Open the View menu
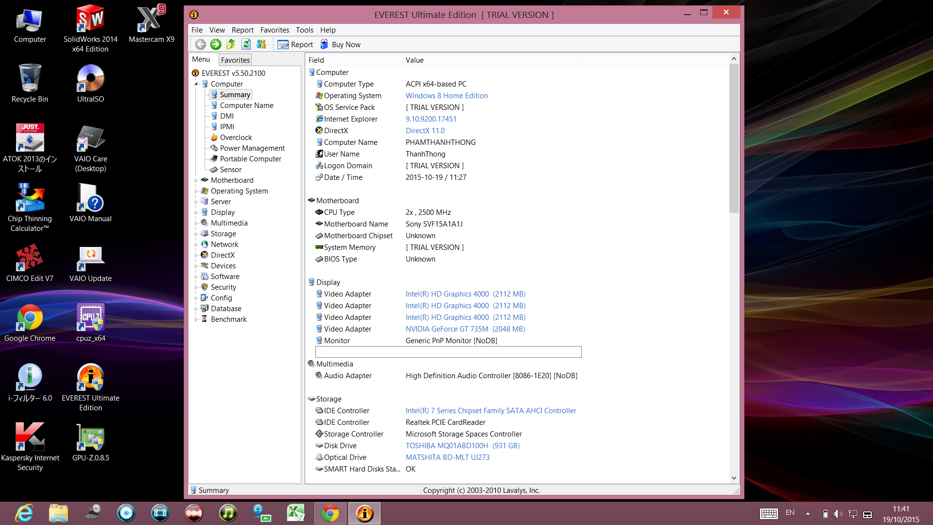This screenshot has width=933, height=525. point(217,30)
